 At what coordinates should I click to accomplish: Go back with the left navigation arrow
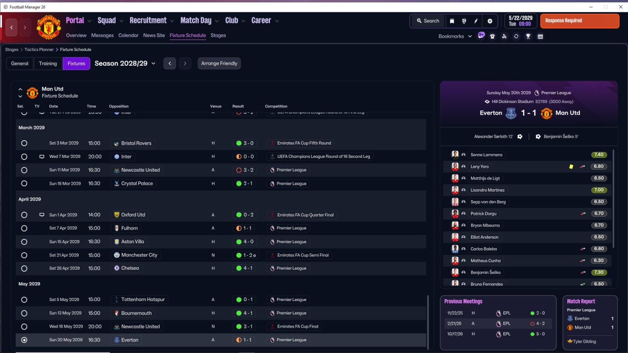12,27
